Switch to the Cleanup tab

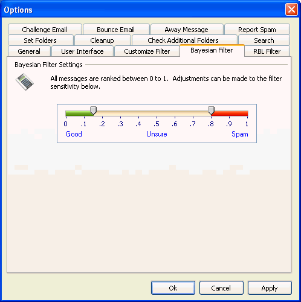click(x=102, y=40)
